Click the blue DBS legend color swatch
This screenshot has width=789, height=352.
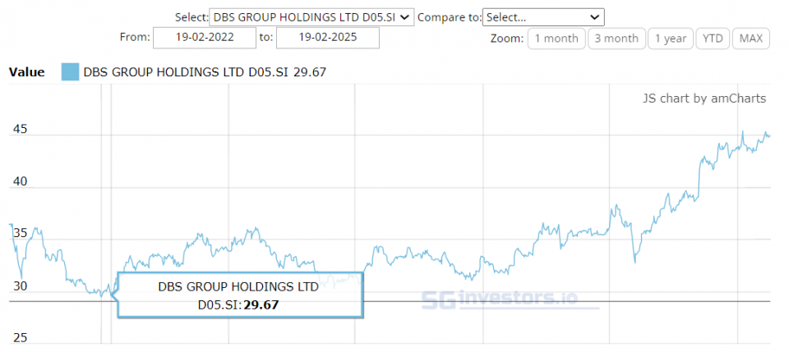pos(70,72)
